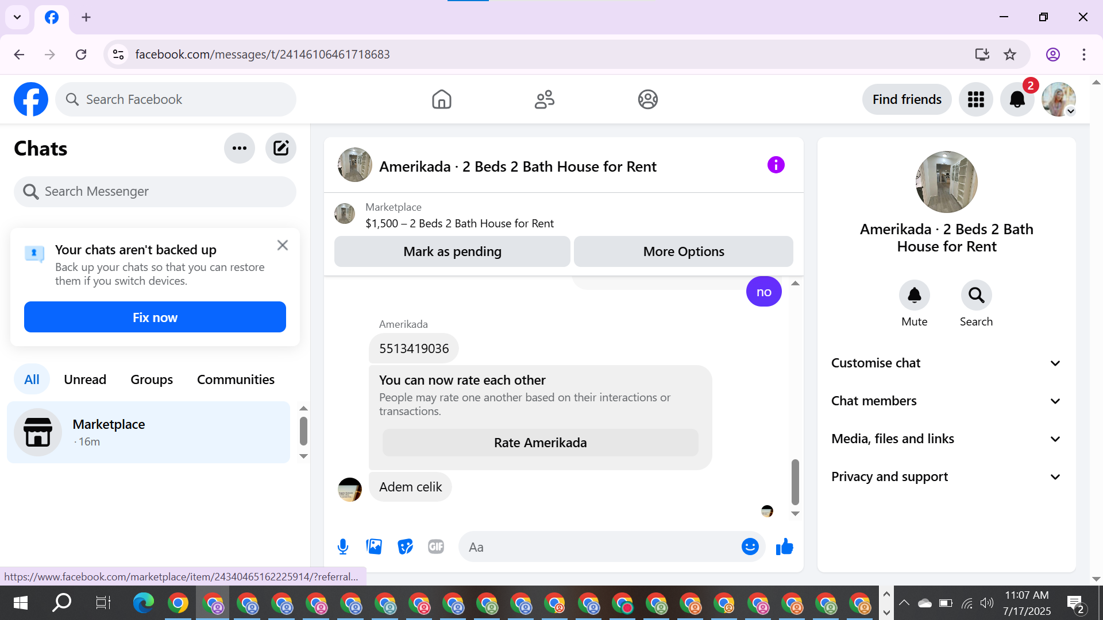Screen dimensions: 1103x620
Task: Open the large listing photo in the info panel
Action: click(946, 182)
